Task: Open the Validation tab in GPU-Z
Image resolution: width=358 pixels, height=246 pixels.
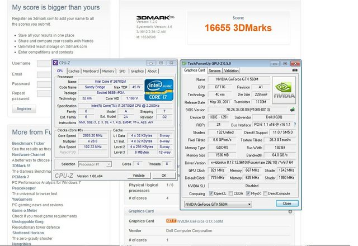Action: pyautogui.click(x=231, y=71)
